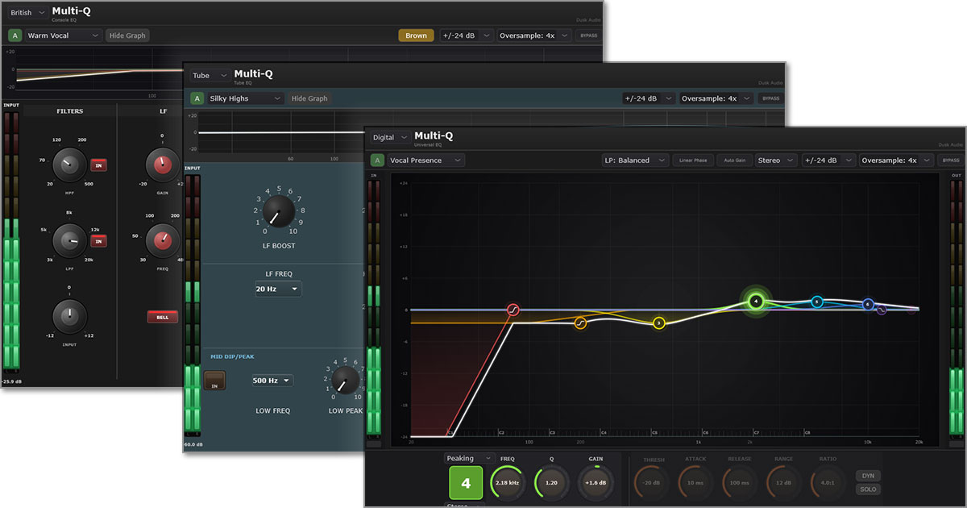
Task: Click the Brown button in British EQ
Action: point(416,35)
